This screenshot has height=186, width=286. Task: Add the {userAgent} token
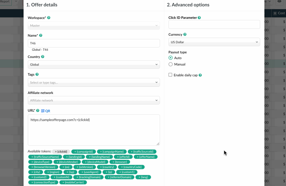click(x=90, y=172)
